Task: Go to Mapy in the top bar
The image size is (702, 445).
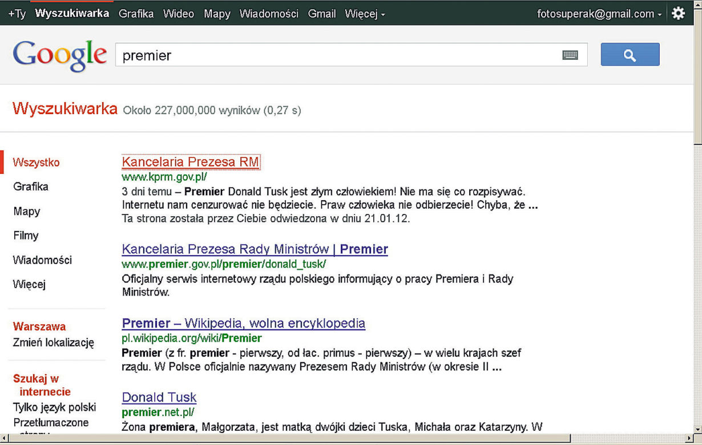Action: point(217,14)
